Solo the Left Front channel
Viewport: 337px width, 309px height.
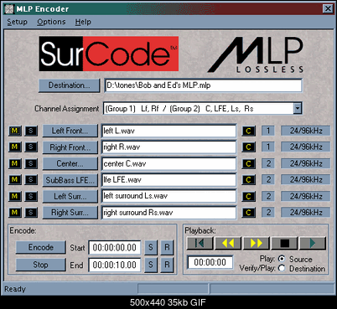pyautogui.click(x=31, y=131)
